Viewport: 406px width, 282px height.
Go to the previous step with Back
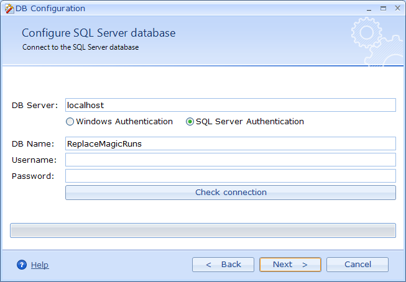click(x=223, y=265)
